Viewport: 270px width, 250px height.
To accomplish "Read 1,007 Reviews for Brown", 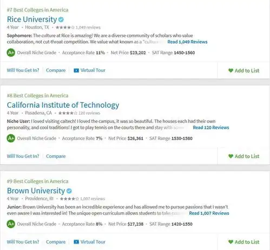I will click(209, 213).
